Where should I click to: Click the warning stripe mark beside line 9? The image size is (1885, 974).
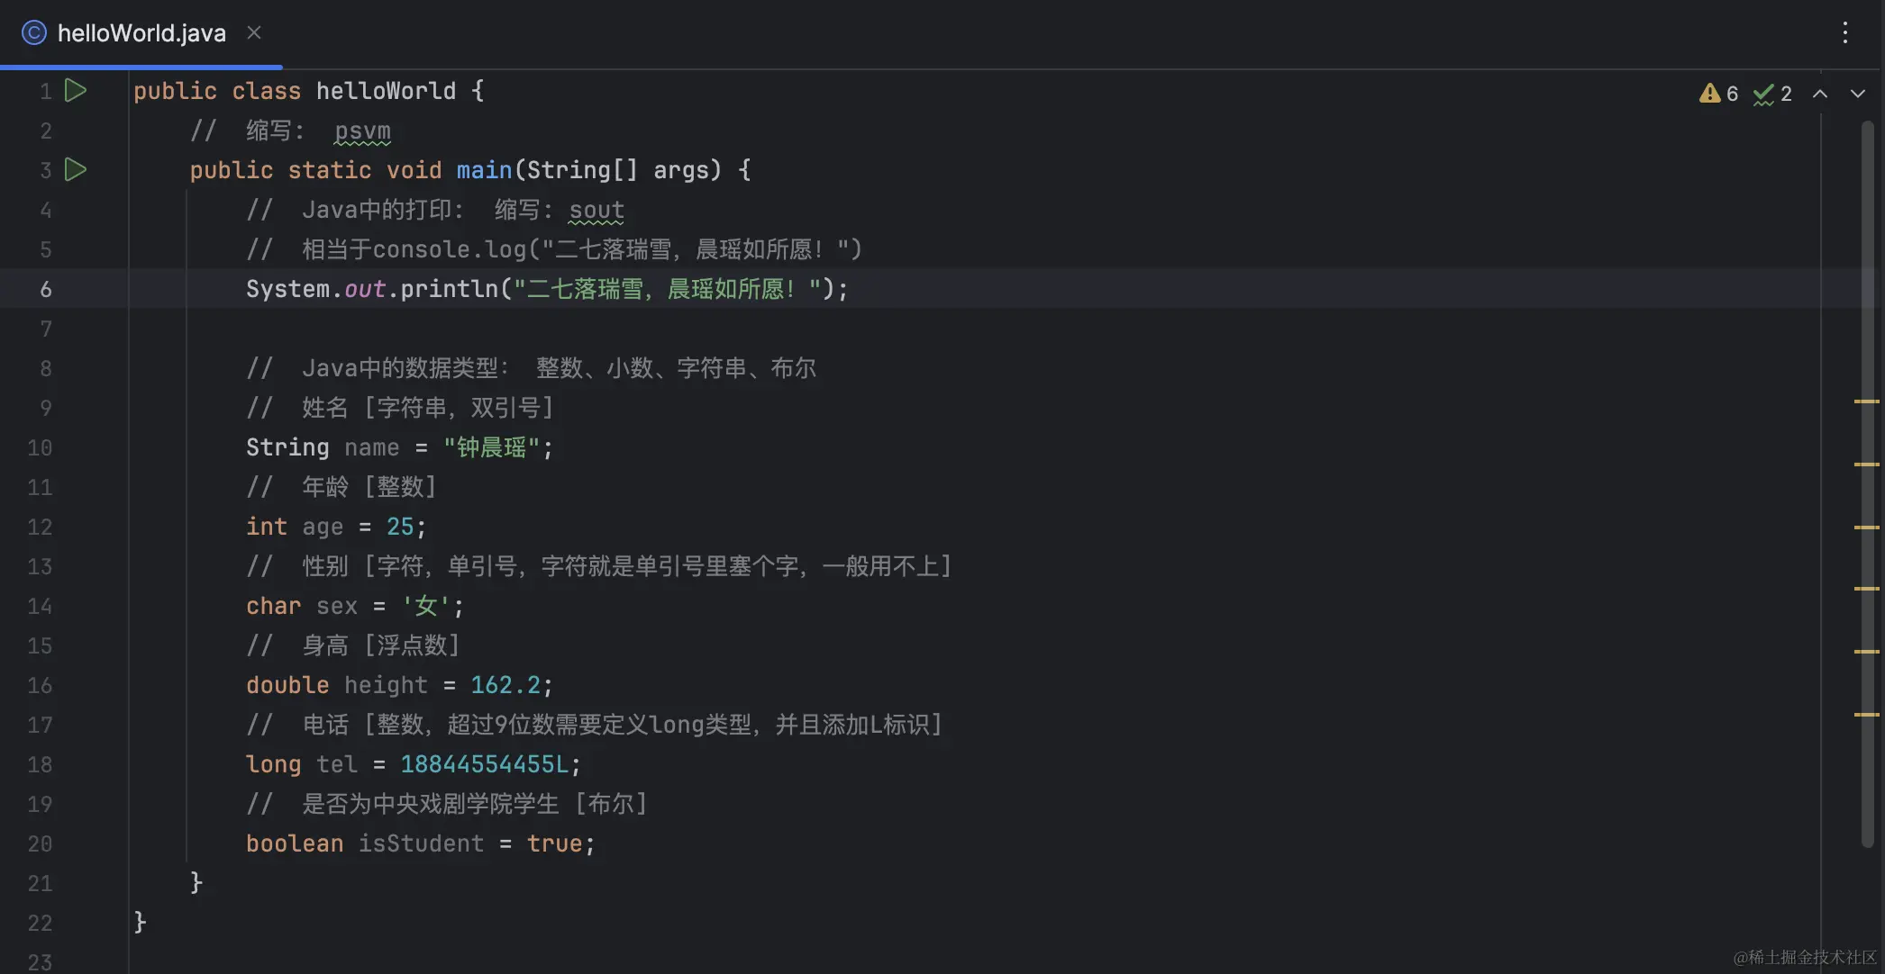point(1866,401)
